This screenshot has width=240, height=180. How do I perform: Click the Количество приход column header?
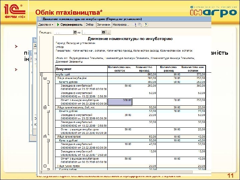144,69
